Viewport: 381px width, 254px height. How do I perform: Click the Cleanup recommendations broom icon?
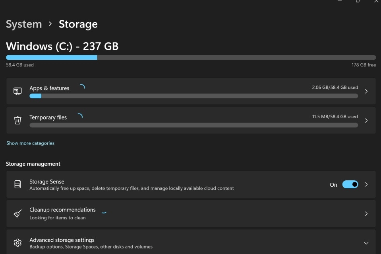(x=17, y=213)
